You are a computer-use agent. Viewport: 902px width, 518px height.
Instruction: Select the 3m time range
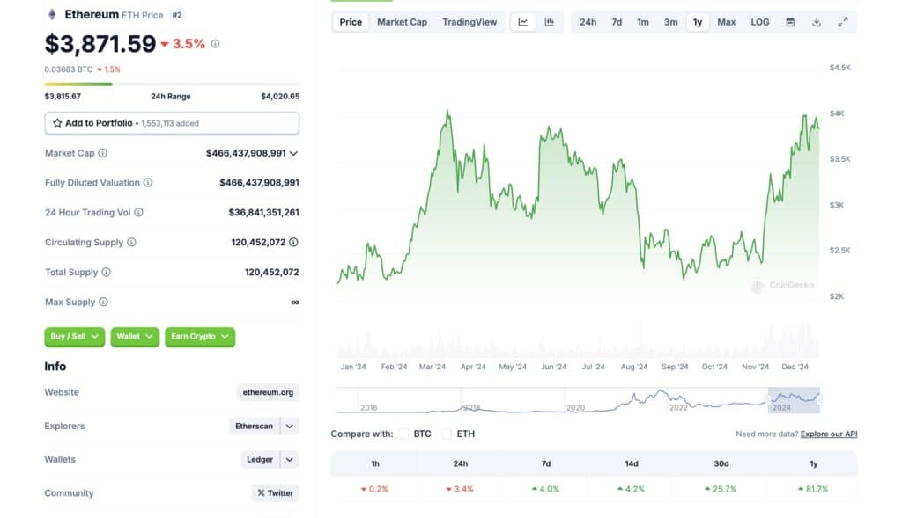[670, 22]
